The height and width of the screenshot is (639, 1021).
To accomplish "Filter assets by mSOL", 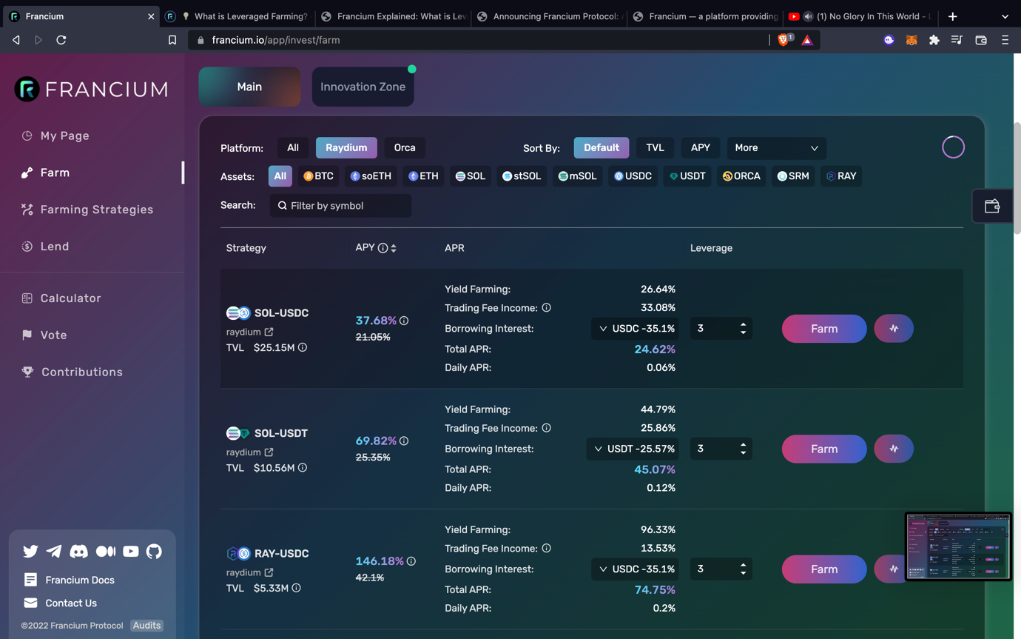I will 577,176.
